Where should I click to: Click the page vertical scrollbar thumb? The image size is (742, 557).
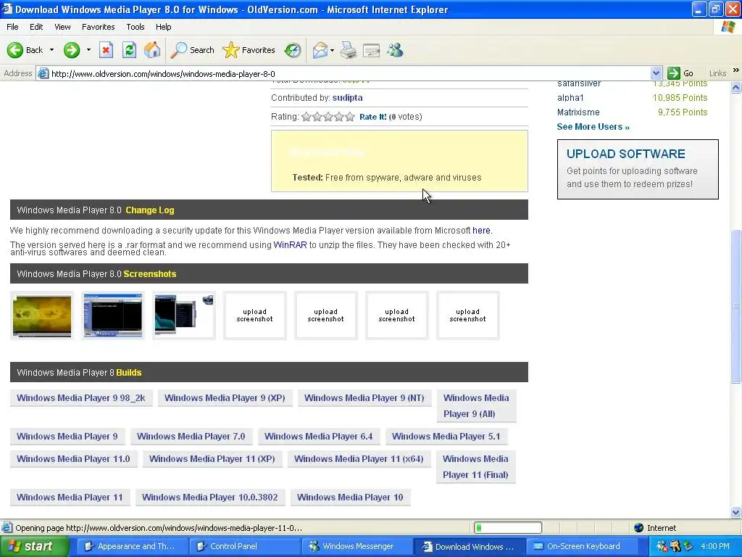click(735, 306)
